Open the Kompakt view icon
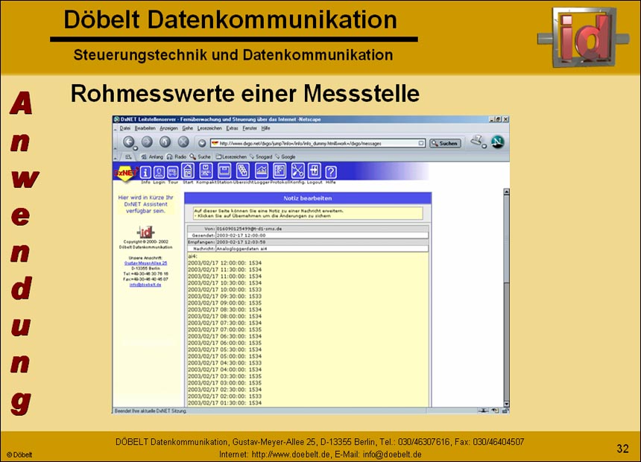The width and height of the screenshot is (641, 462). tap(206, 171)
